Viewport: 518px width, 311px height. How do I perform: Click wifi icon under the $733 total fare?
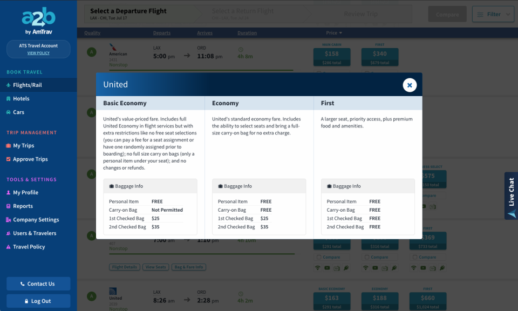point(414,268)
